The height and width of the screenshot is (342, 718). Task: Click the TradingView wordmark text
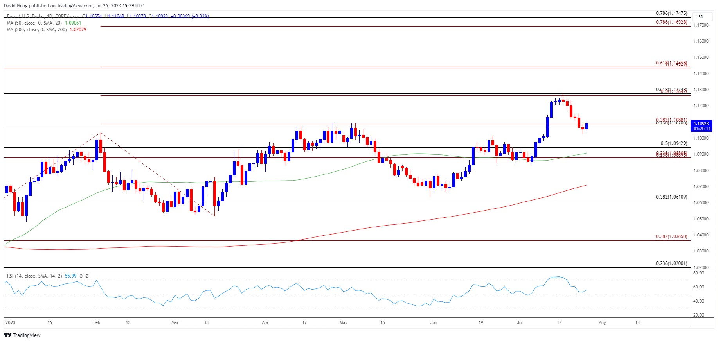click(27, 335)
